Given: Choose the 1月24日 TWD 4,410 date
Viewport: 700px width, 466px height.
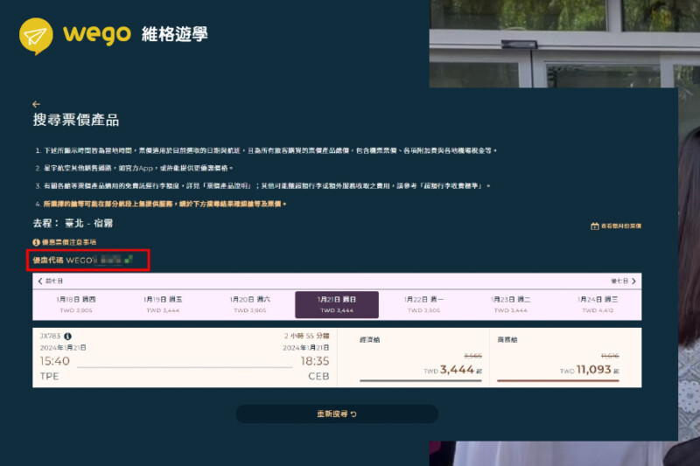Looking at the screenshot, I should tap(598, 304).
